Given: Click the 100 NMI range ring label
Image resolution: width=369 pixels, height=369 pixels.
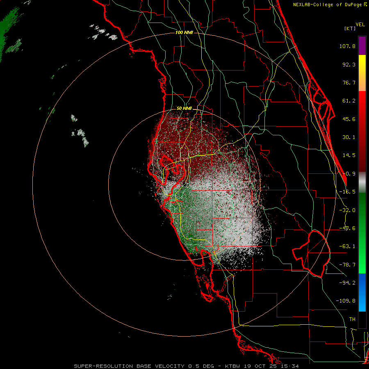Looking at the screenshot, I should click(184, 32).
